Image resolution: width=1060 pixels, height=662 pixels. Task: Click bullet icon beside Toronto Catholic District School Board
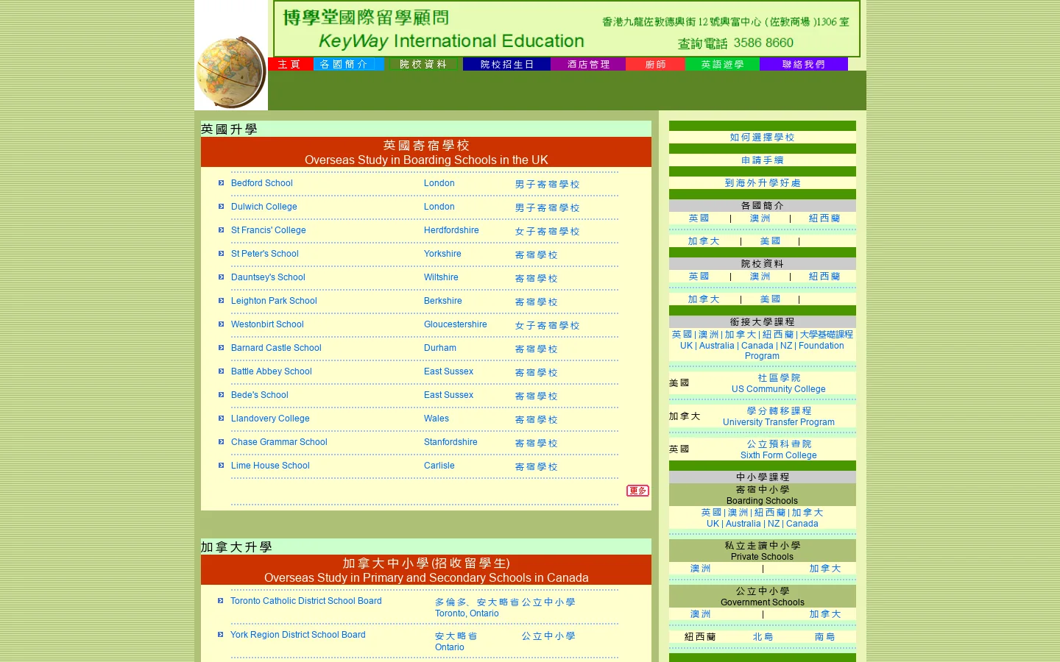coord(220,601)
